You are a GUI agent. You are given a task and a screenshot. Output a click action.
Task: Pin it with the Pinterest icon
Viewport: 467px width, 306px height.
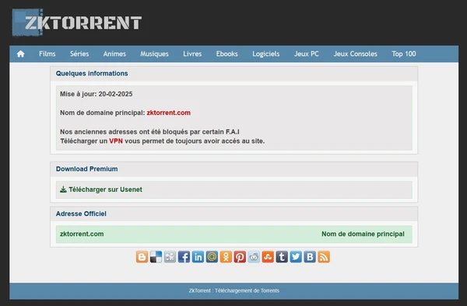240,257
